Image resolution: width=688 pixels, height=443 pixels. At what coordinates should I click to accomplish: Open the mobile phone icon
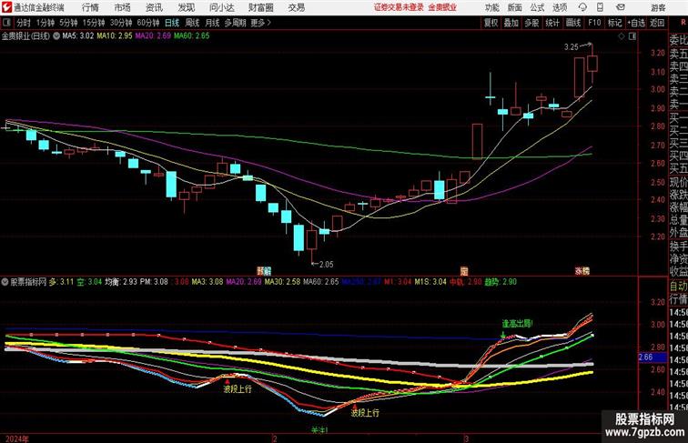pos(600,7)
